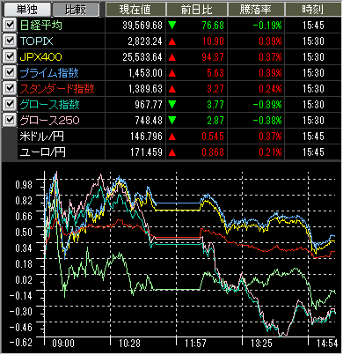
Task: Click the red up arrow in JPX400 row
Action: coord(172,57)
